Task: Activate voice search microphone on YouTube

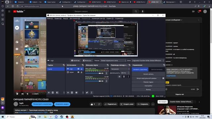Action: [x=142, y=12]
